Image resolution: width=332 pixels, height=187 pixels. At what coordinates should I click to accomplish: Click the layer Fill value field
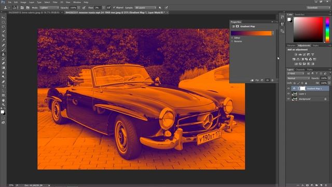(324, 83)
